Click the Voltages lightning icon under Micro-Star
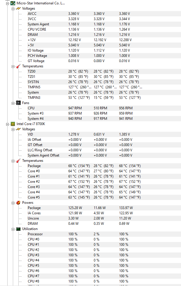 click(18, 8)
